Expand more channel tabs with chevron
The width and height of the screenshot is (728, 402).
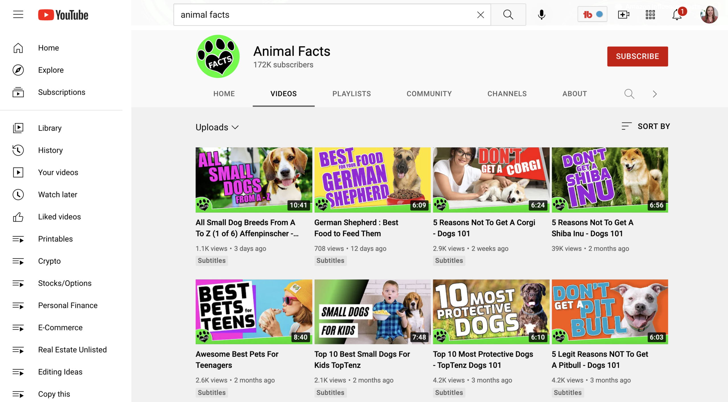[x=655, y=94]
